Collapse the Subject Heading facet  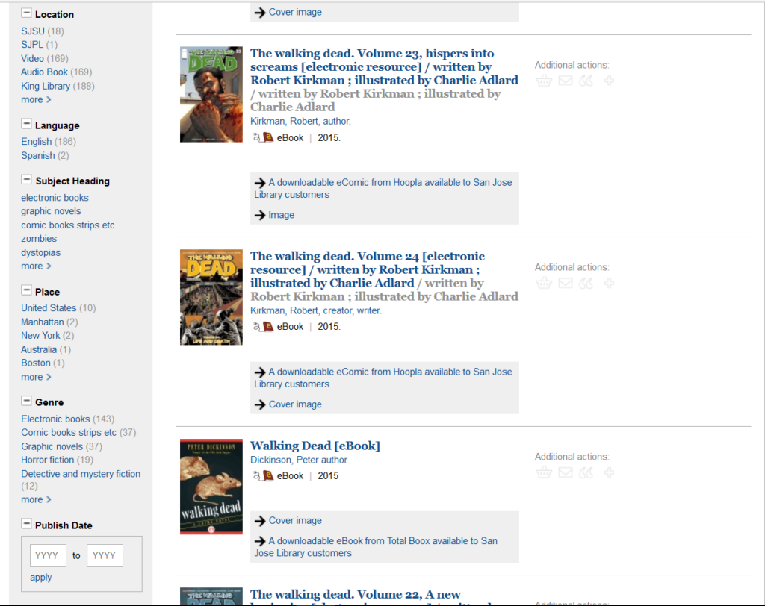coord(26,180)
